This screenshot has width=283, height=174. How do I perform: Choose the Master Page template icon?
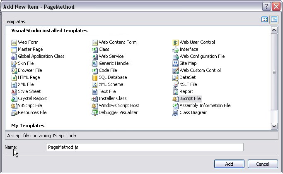pos(14,49)
